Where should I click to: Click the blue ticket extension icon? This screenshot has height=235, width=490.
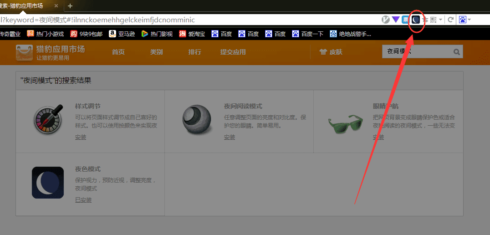(x=406, y=20)
